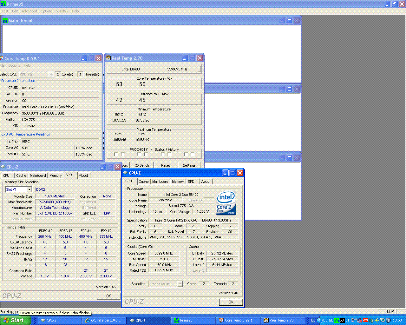The width and height of the screenshot is (406, 325).
Task: Open Core Temp Help menu
Action: point(27,65)
